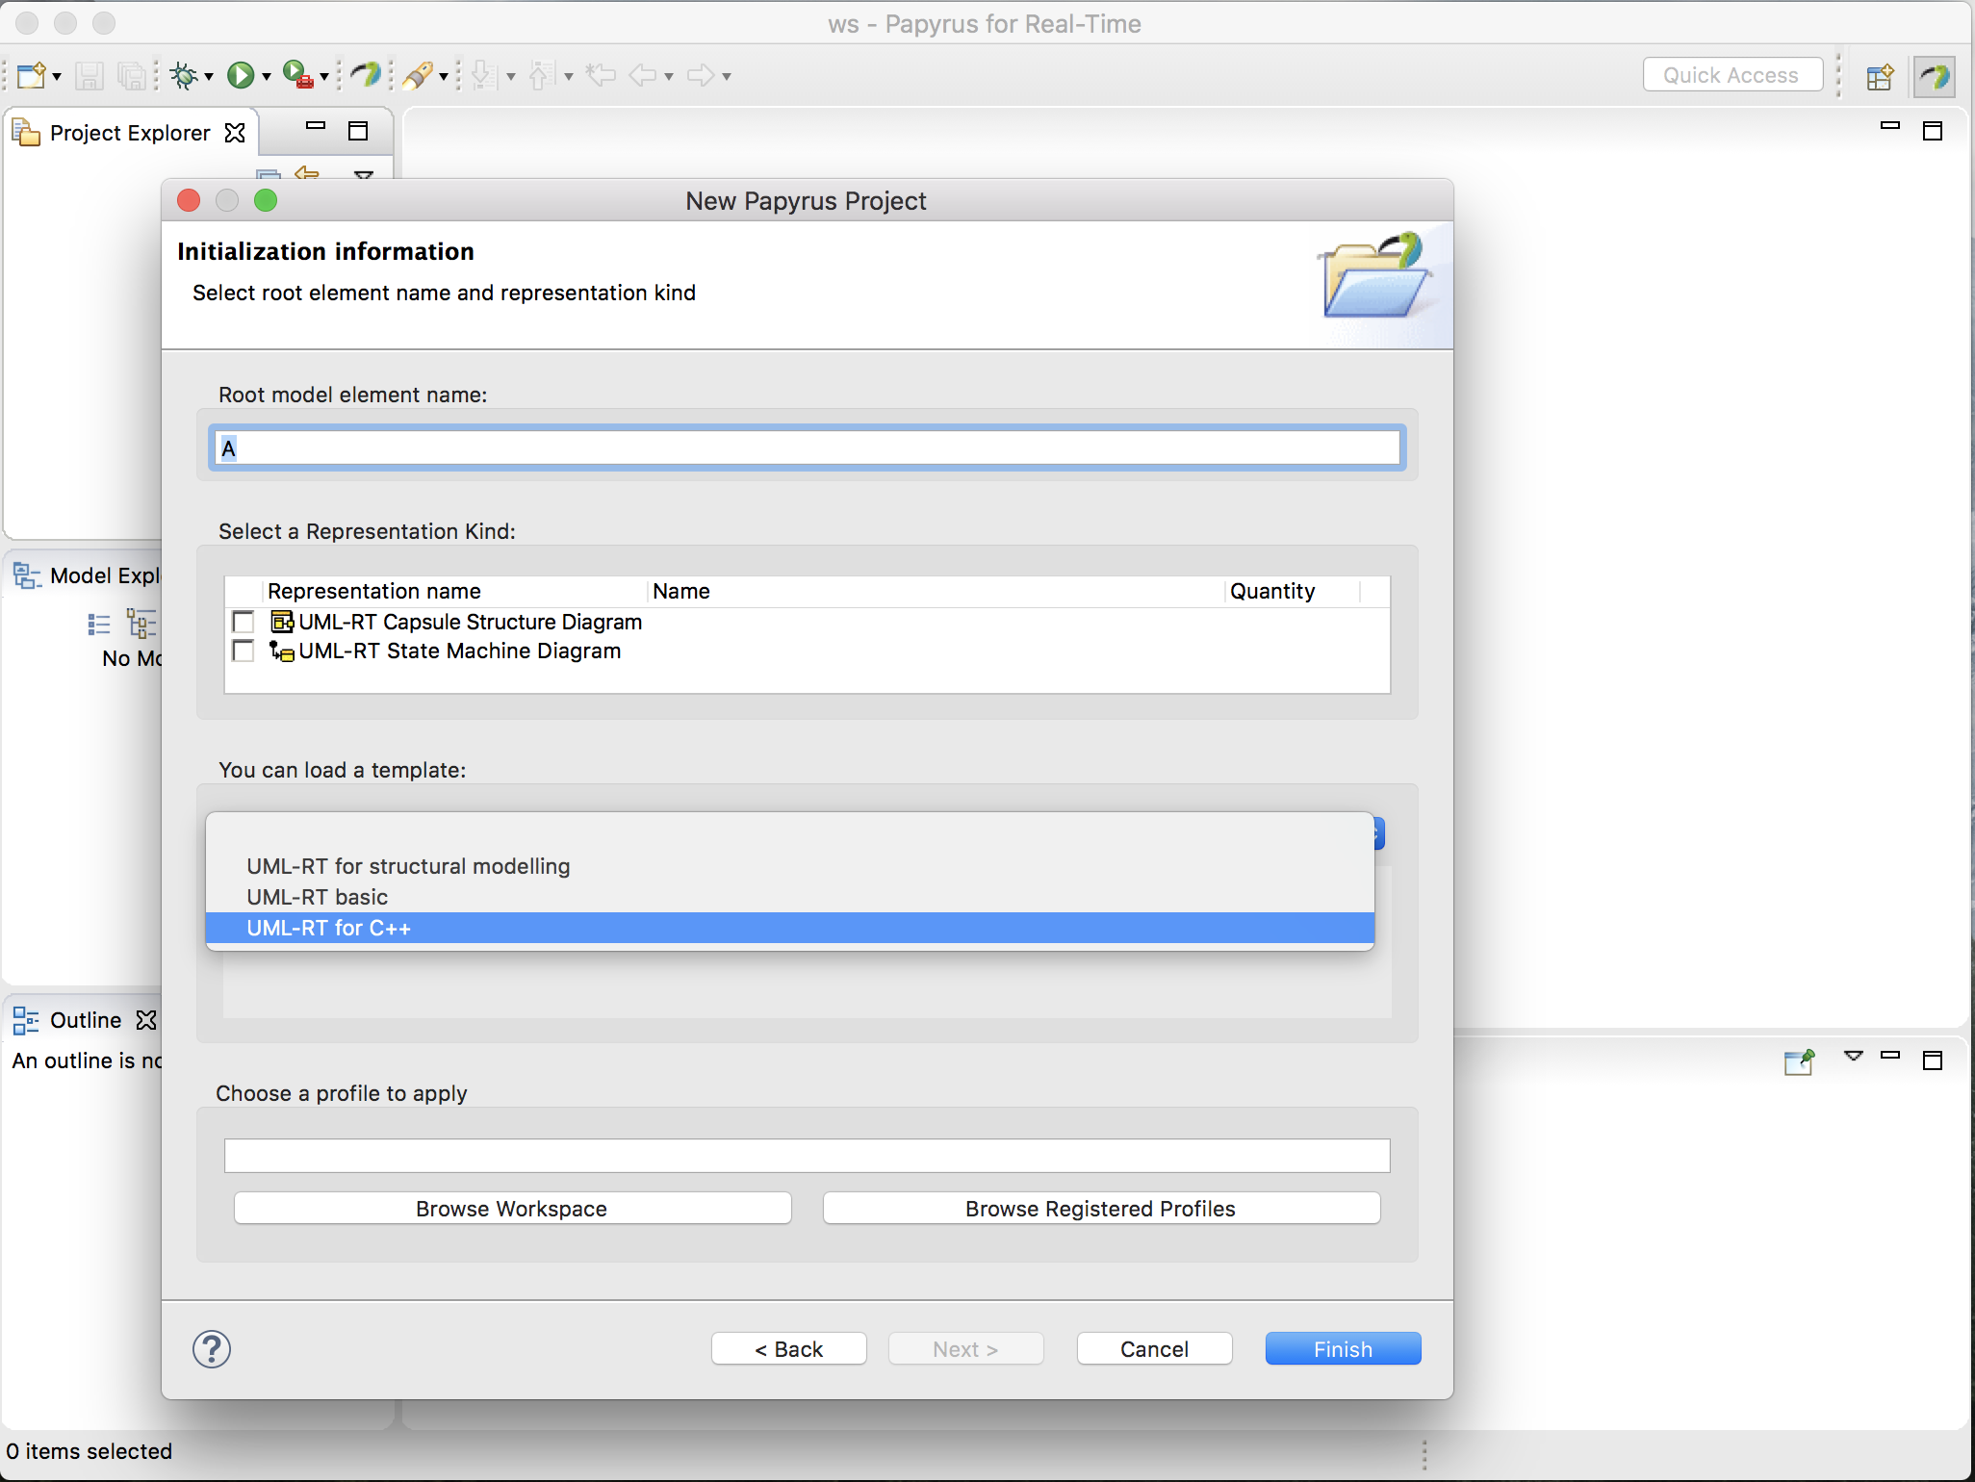Click the Next Annotation toolbar icon
The height and width of the screenshot is (1482, 1975).
485,75
